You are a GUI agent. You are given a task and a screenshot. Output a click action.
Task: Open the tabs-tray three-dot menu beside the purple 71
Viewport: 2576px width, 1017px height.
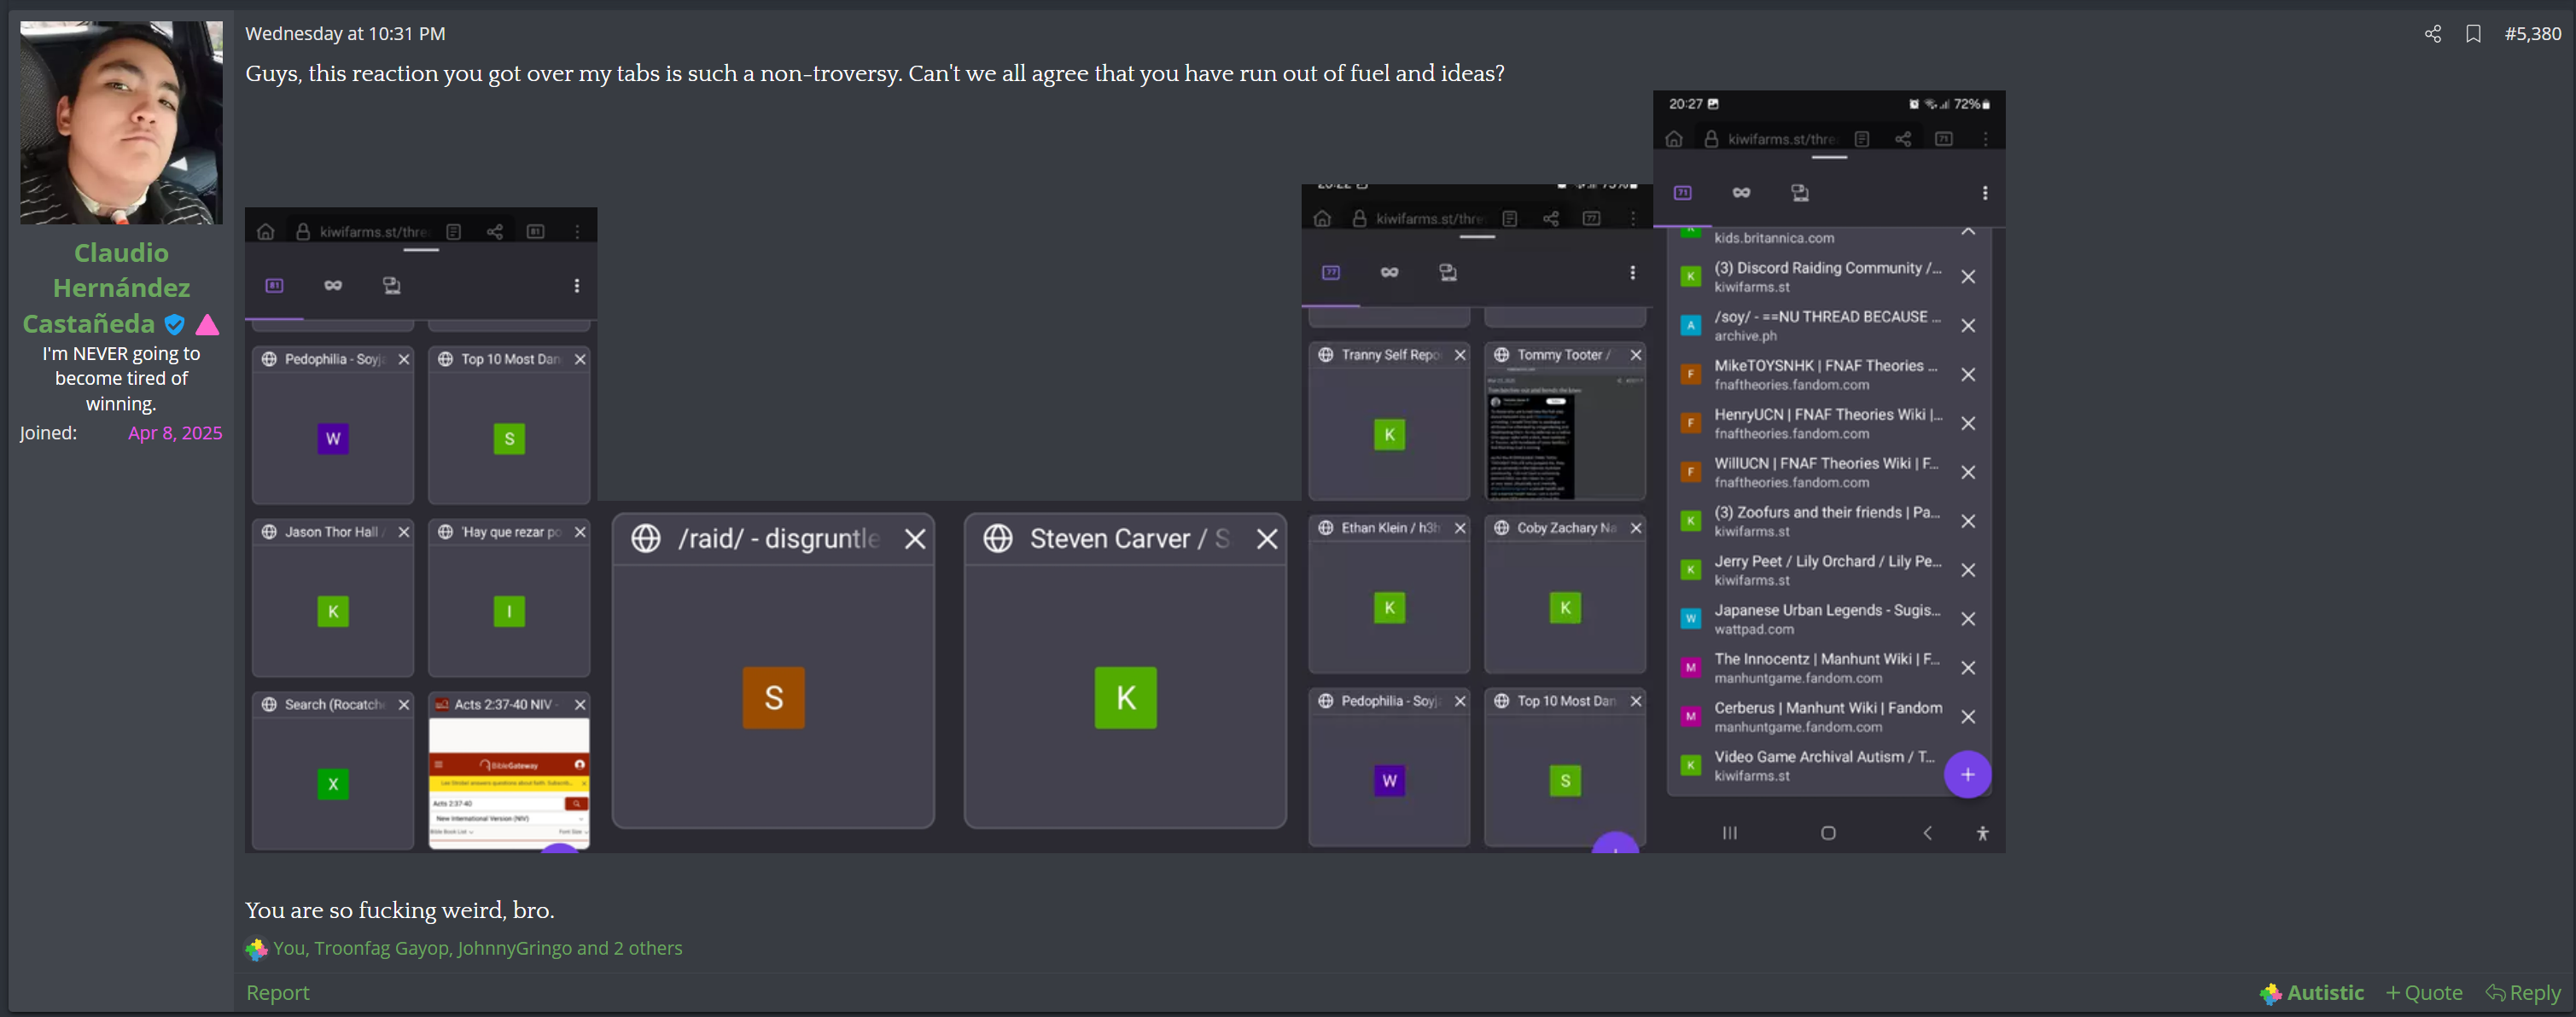pyautogui.click(x=1985, y=192)
